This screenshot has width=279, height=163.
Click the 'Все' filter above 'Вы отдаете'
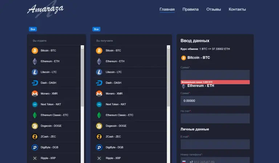(x=33, y=29)
